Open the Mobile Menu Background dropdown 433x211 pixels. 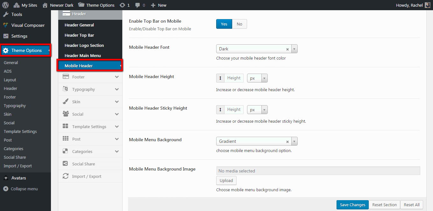pyautogui.click(x=294, y=142)
